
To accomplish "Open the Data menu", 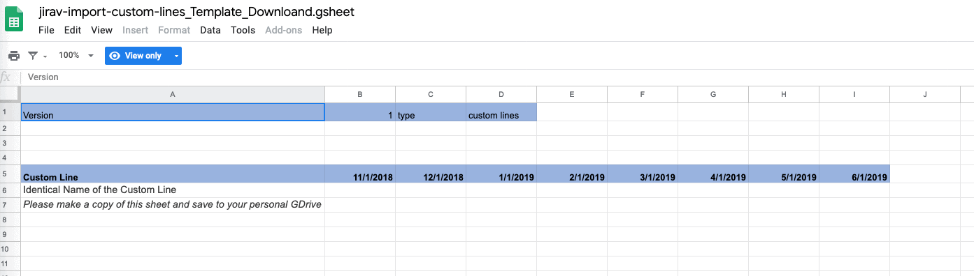I will click(x=210, y=30).
